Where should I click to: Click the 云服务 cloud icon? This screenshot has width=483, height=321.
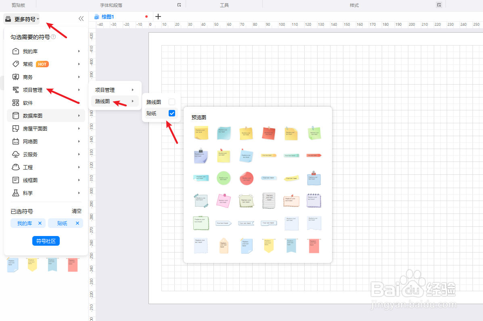tap(16, 154)
